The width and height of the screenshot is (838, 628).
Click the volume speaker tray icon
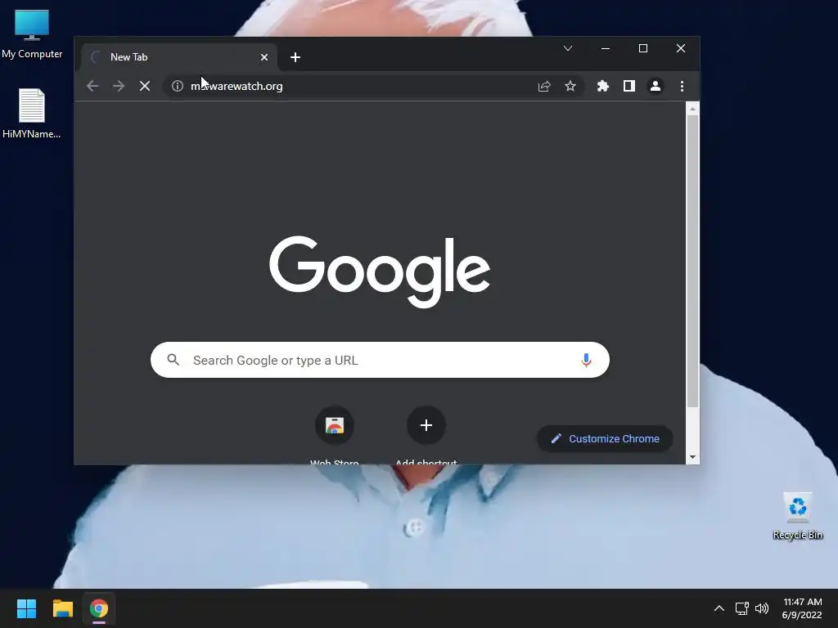click(762, 608)
